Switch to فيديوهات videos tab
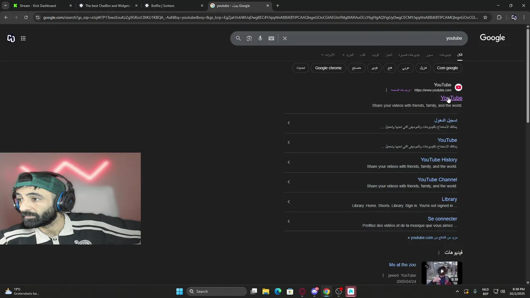This screenshot has height=298, width=530. (445, 55)
